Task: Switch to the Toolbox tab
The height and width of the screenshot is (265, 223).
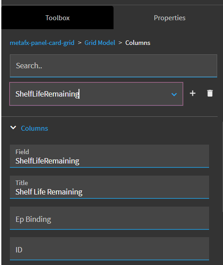Action: 57,18
